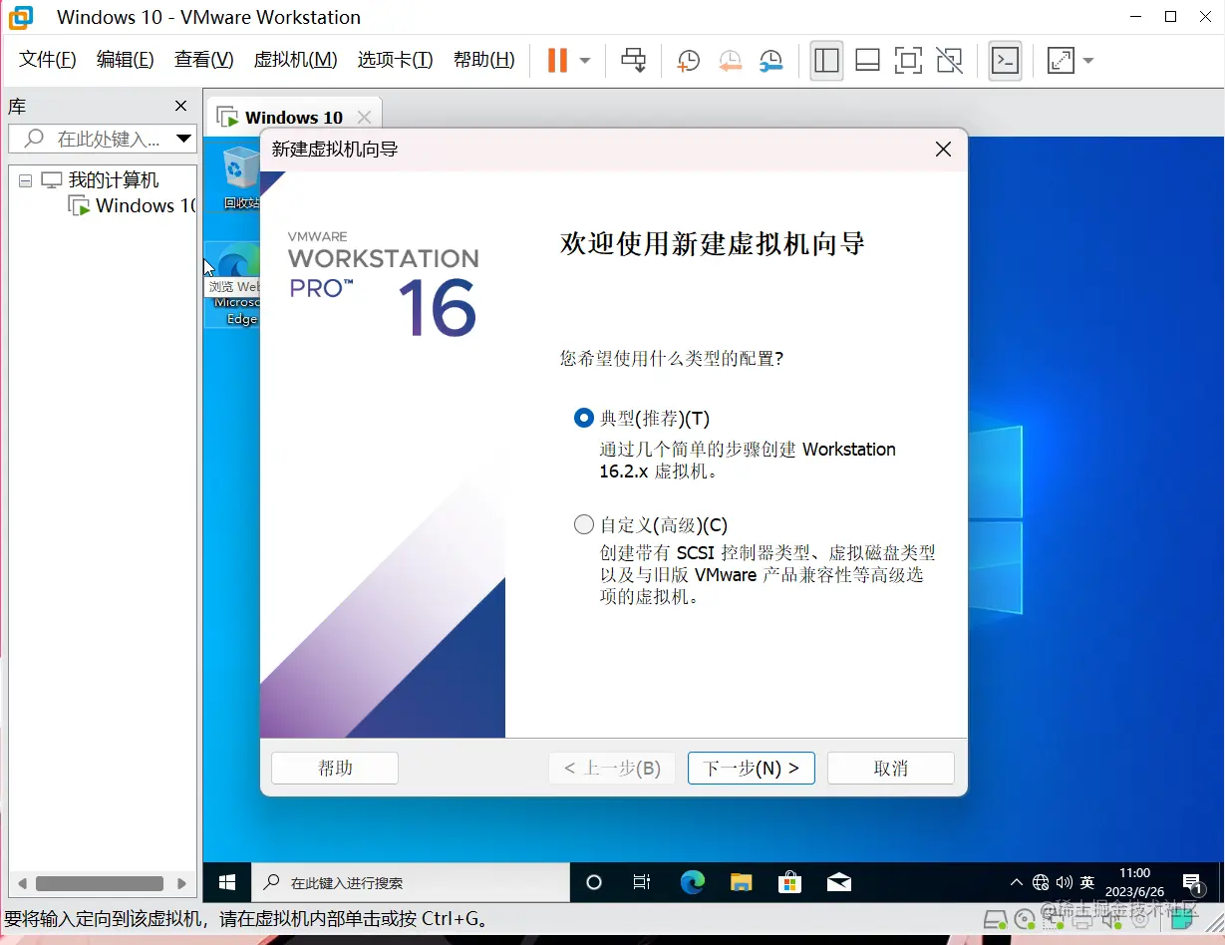
Task: Click the Cortana circle taskbar icon
Action: (x=594, y=882)
